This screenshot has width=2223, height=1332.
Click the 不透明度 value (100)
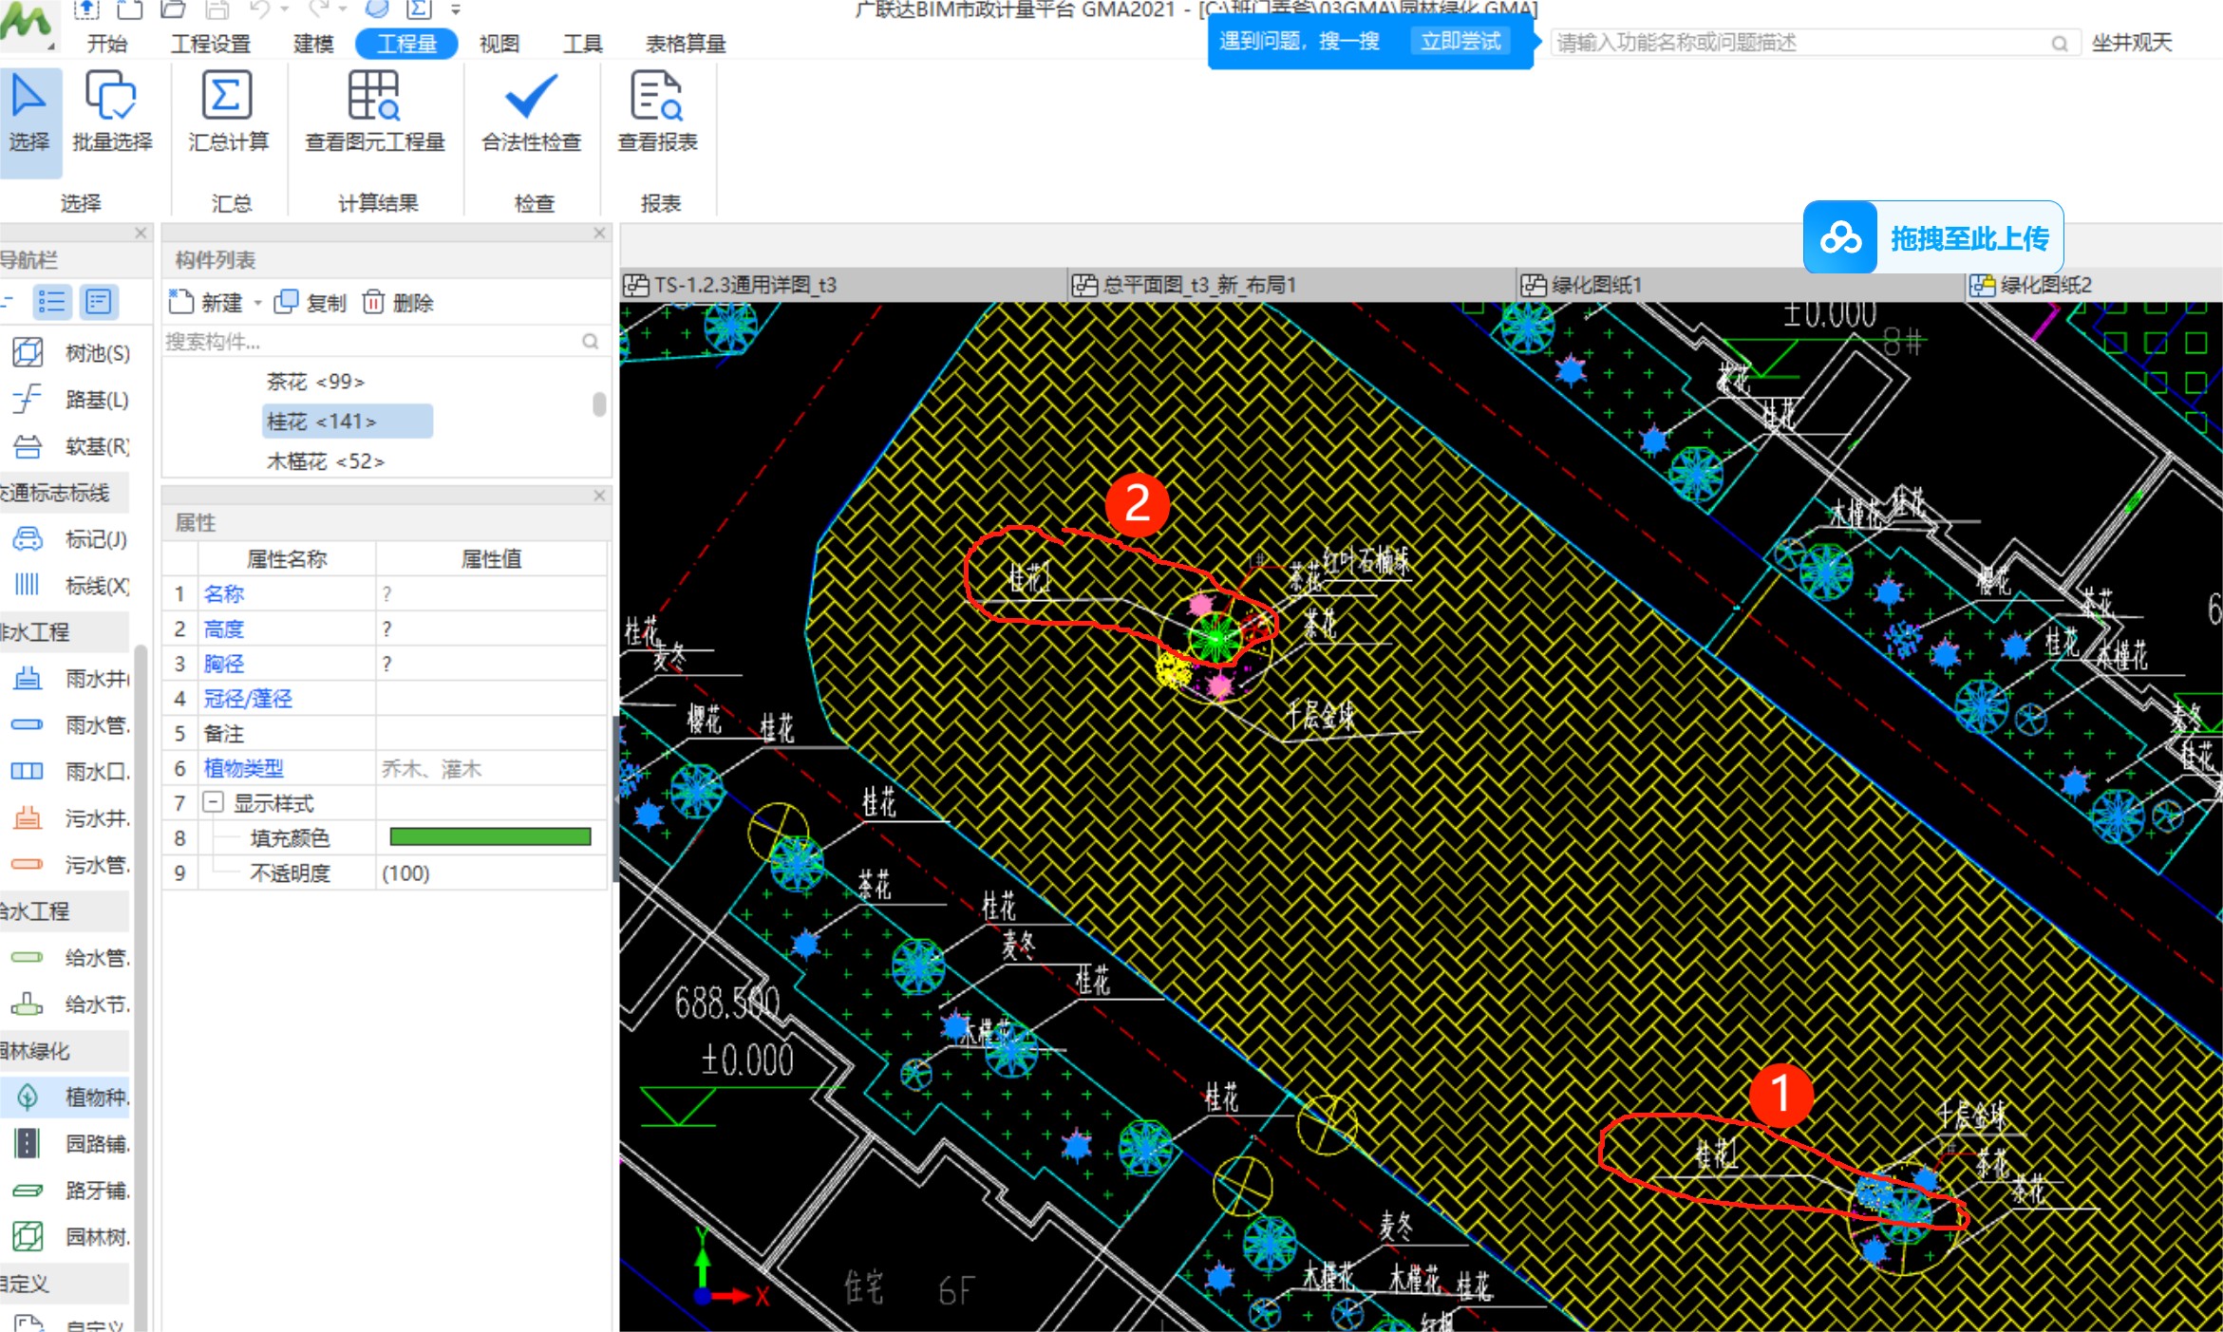491,872
